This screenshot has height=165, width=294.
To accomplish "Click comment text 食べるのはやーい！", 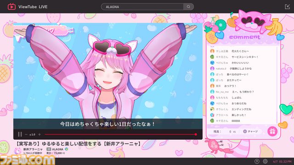I will 237,74.
